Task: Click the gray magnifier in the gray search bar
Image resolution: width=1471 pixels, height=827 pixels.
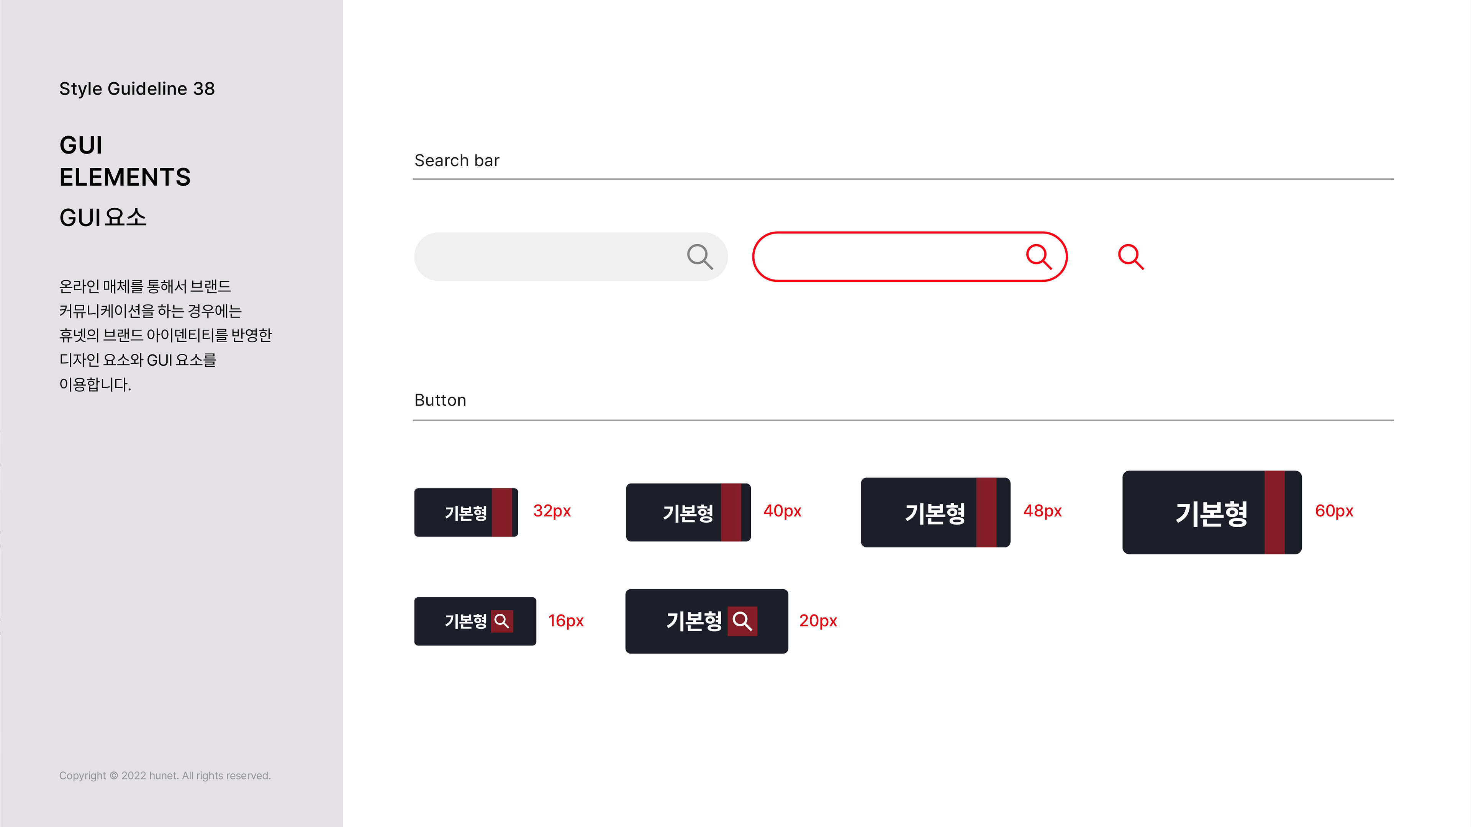Action: tap(700, 257)
